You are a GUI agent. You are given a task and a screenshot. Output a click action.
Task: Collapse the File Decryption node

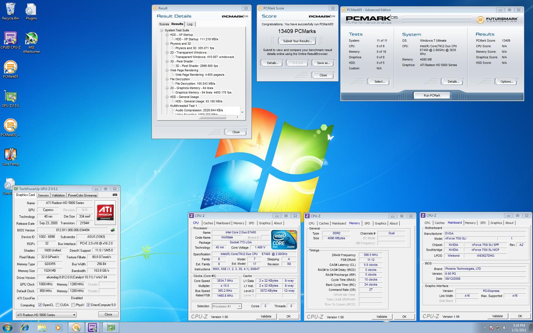[x=167, y=79]
